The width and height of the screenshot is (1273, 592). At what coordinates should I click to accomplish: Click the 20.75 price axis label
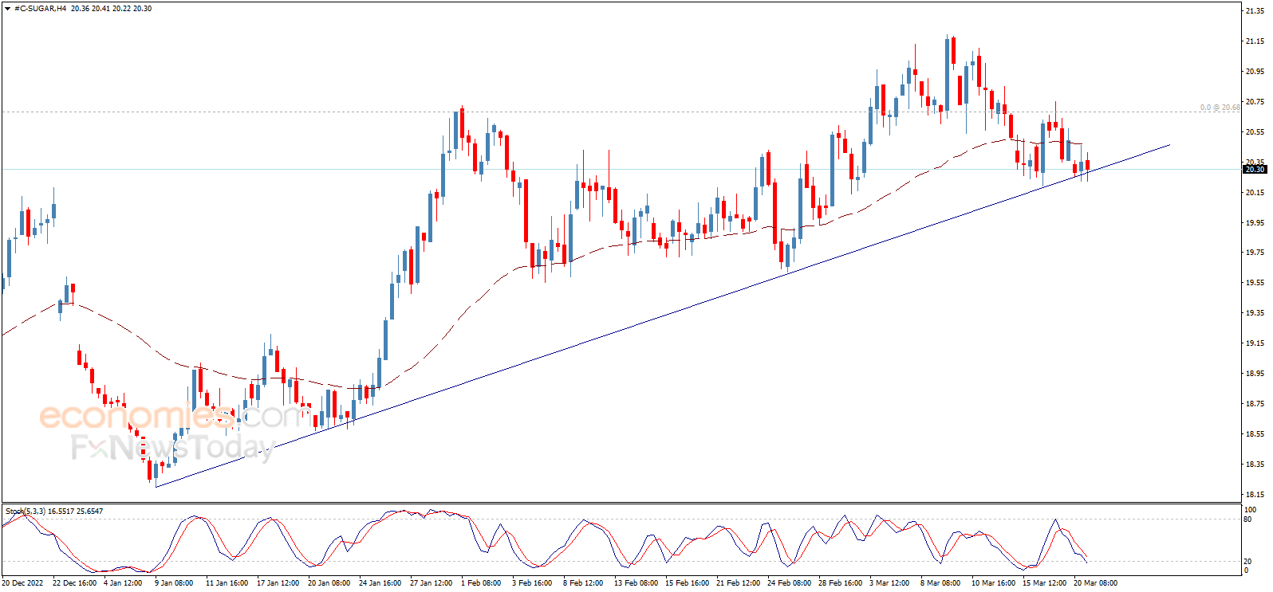[1255, 102]
